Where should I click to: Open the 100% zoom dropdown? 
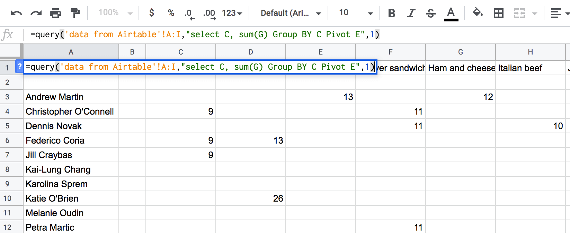pos(116,13)
